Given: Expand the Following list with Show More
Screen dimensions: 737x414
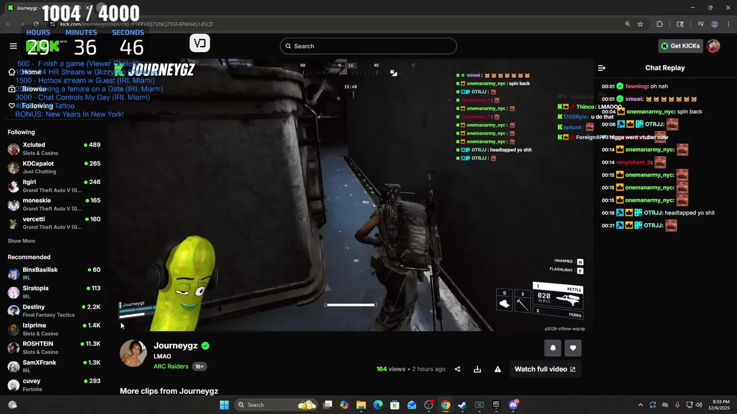Looking at the screenshot, I should tap(21, 241).
